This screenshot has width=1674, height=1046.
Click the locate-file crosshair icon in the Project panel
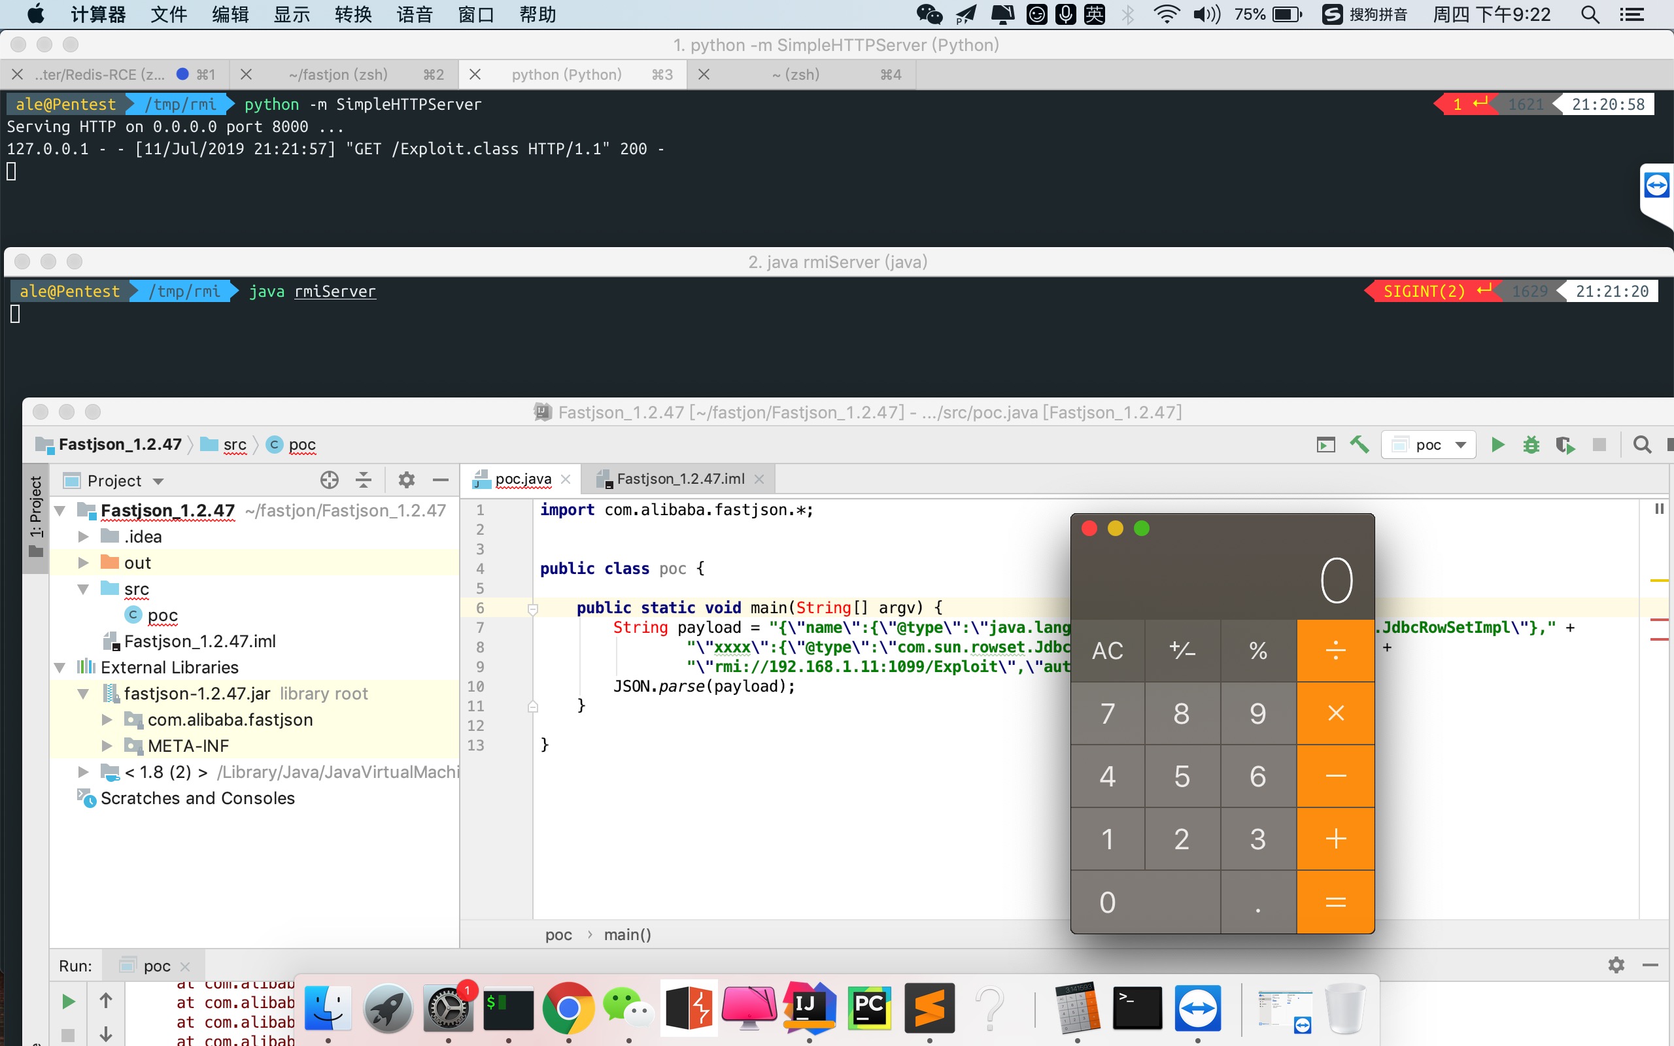[x=330, y=480]
